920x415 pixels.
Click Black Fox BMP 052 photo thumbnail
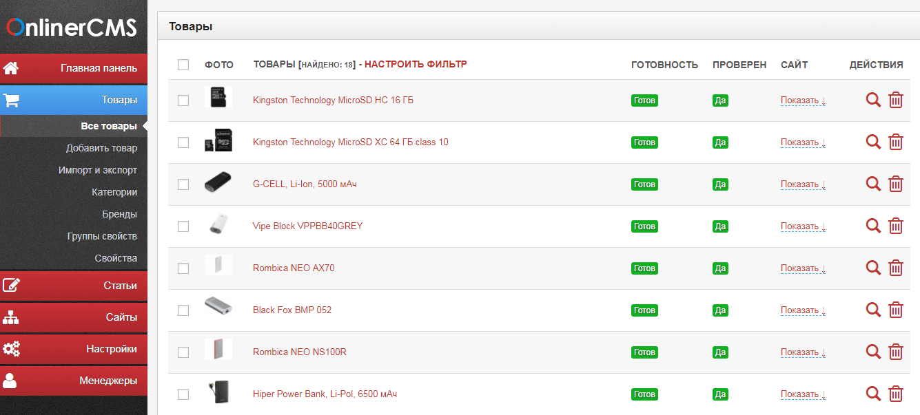(218, 306)
